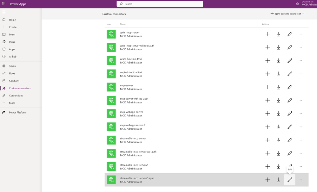Open more options for mcp-server row
The height and width of the screenshot is (192, 317).
(300, 87)
